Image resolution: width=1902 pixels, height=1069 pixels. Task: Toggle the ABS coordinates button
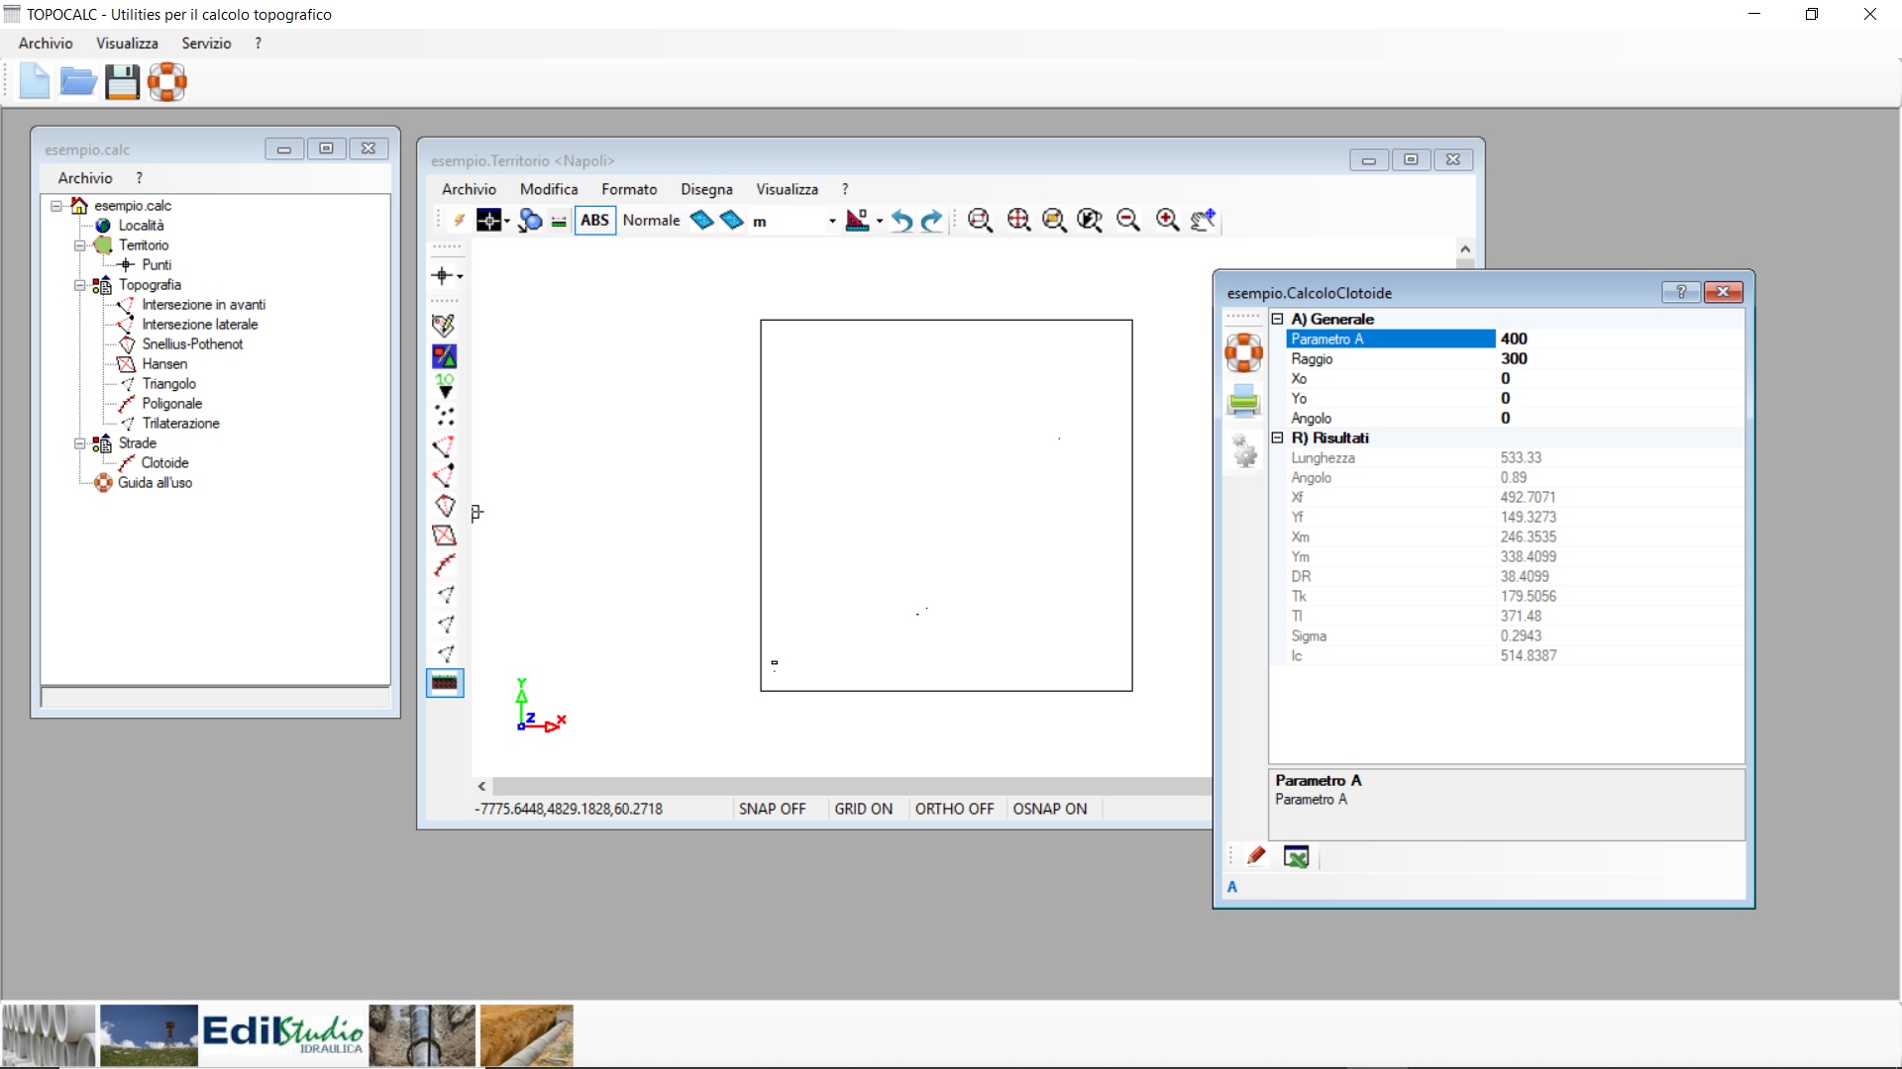tap(594, 221)
